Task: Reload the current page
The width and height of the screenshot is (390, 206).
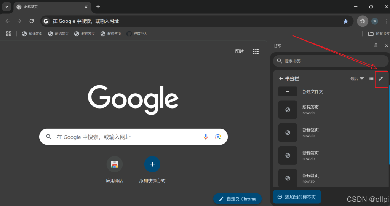Action: pyautogui.click(x=32, y=21)
